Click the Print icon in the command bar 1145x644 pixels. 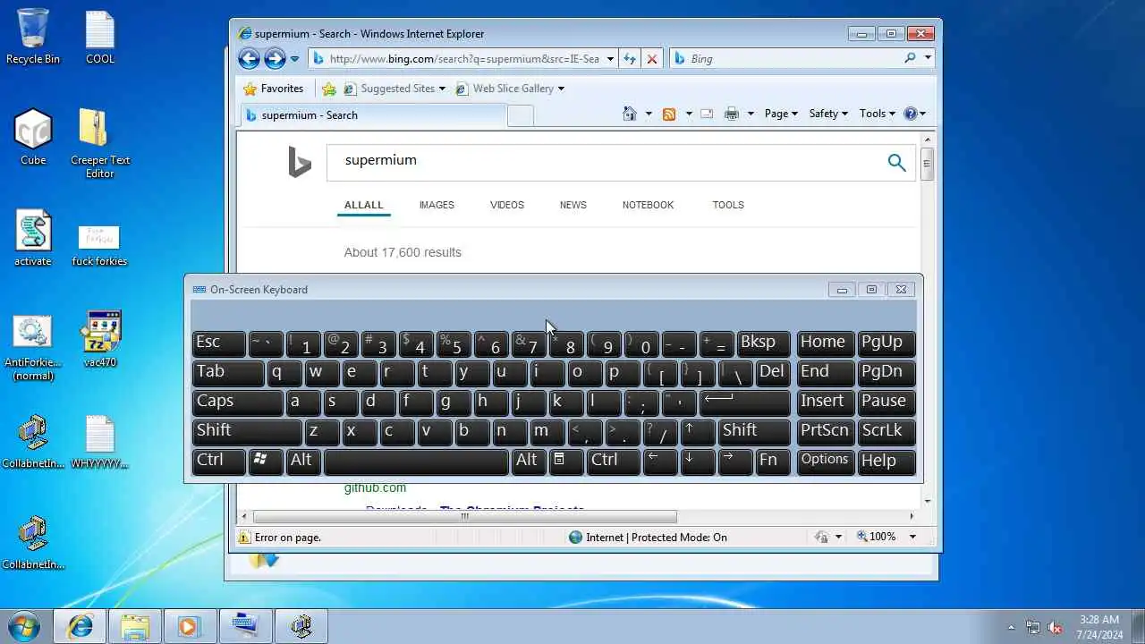click(x=732, y=114)
